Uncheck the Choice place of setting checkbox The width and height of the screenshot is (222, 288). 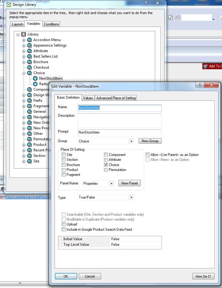point(106,165)
